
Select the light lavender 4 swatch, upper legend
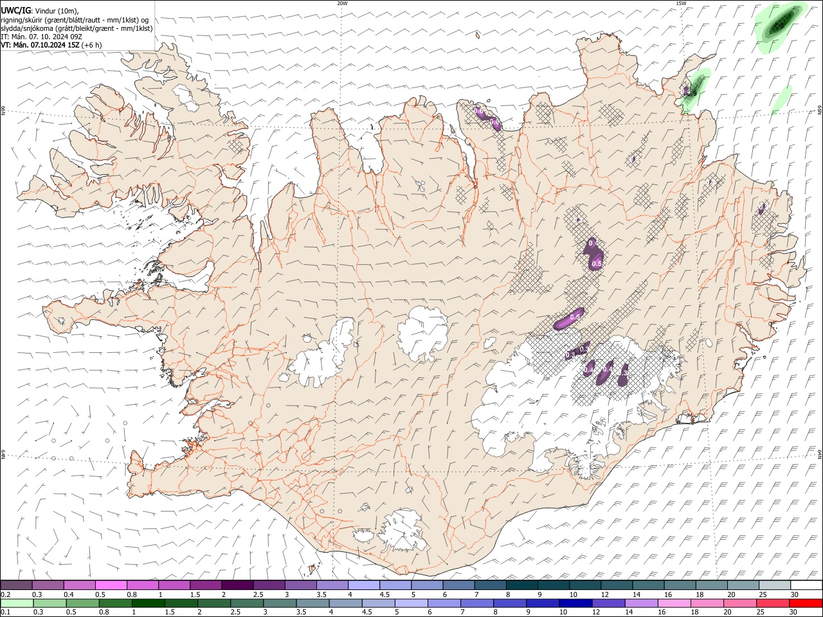click(363, 585)
